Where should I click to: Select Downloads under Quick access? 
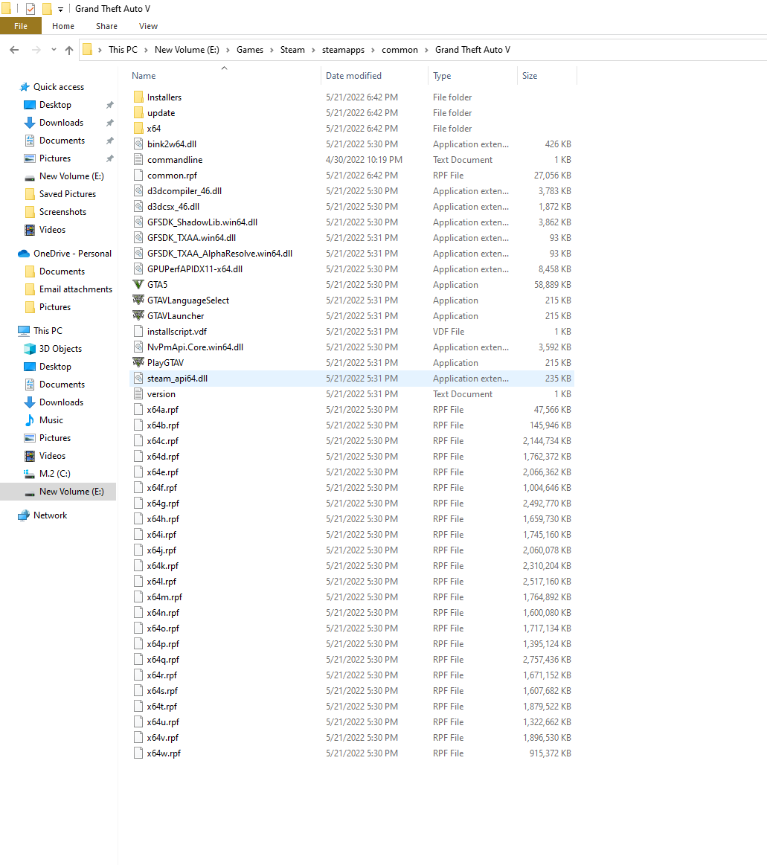[x=61, y=123]
